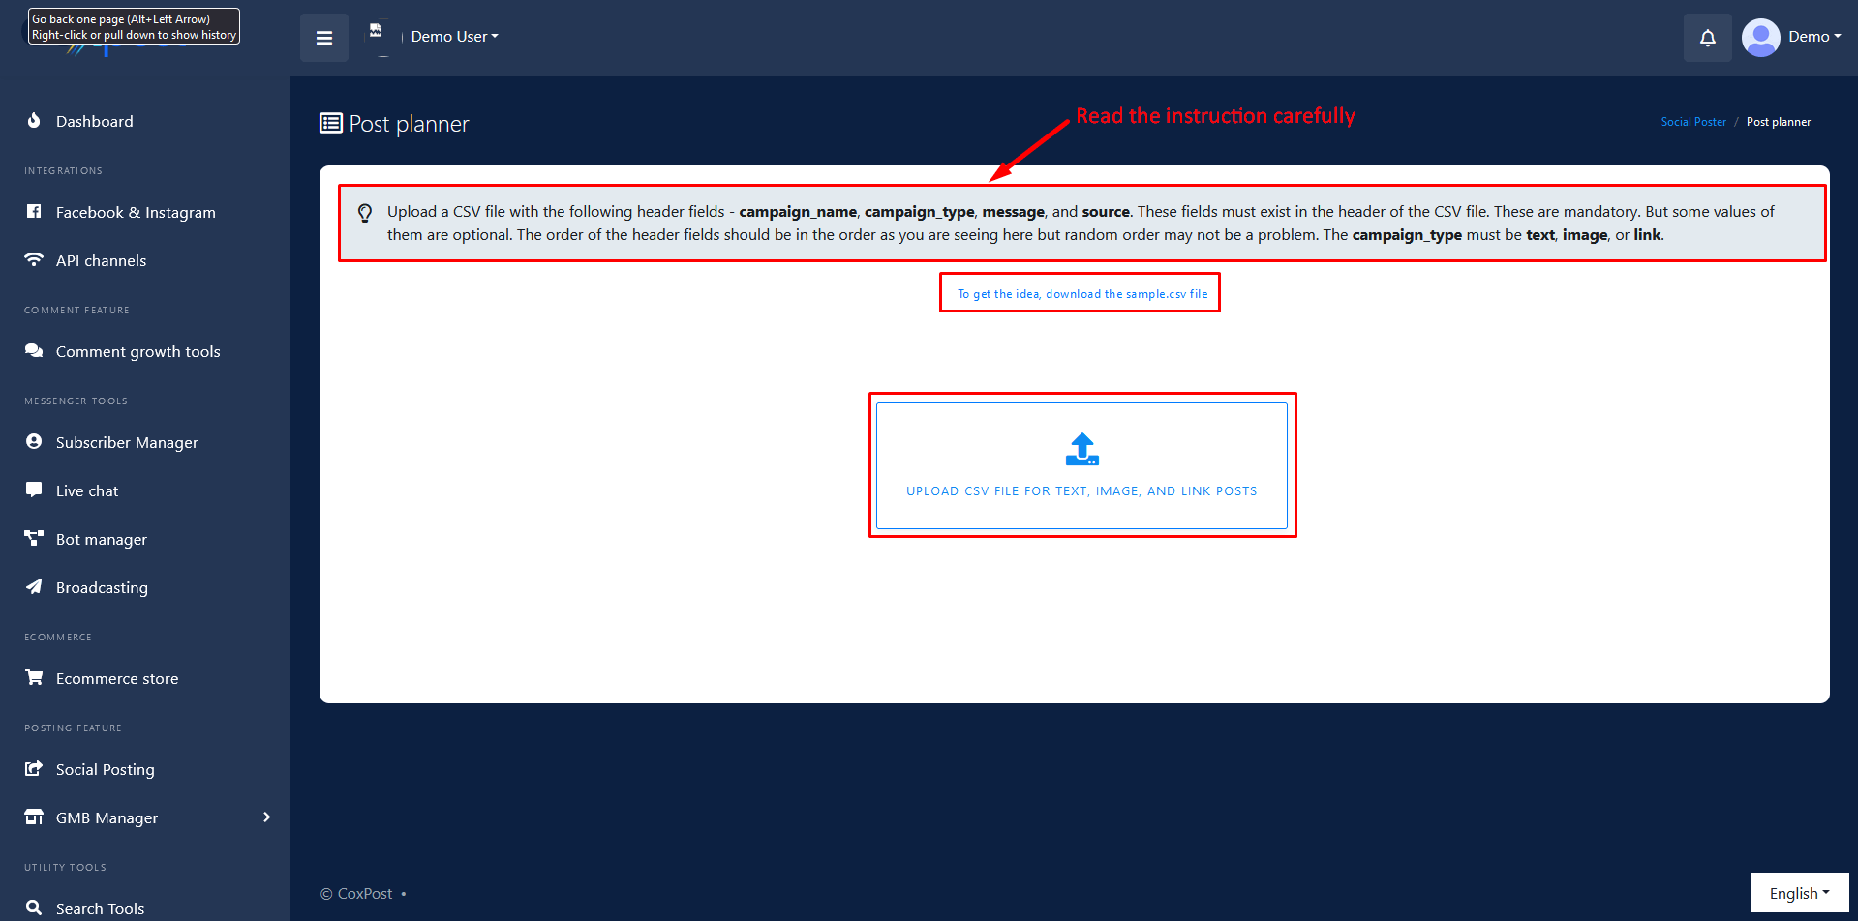The width and height of the screenshot is (1858, 921).
Task: Open Social Posting in sidebar
Action: click(x=105, y=770)
